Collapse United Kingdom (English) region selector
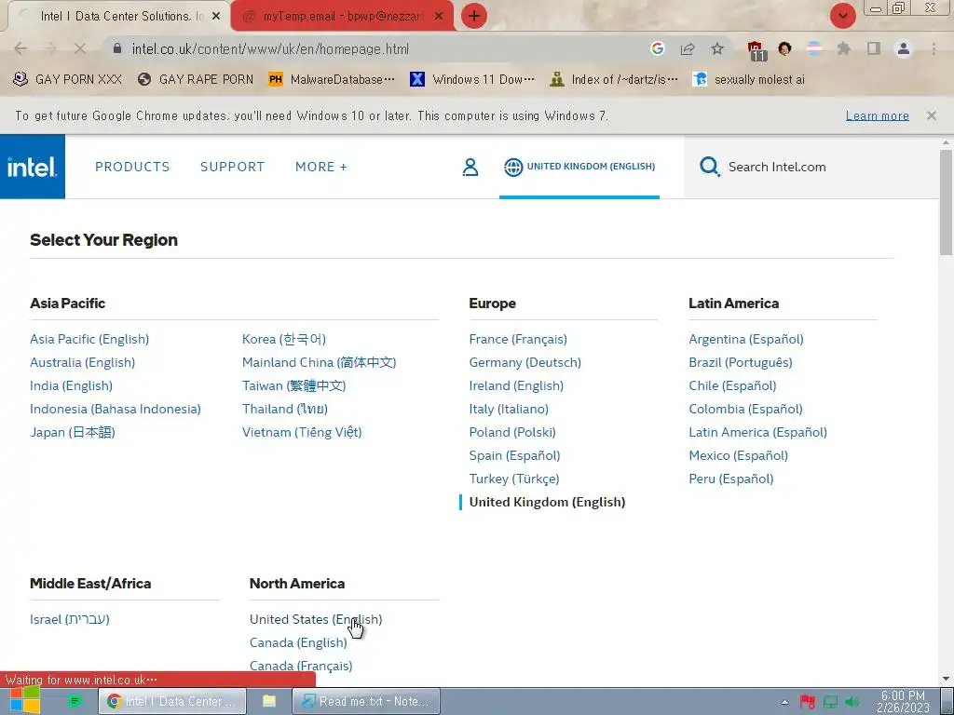The height and width of the screenshot is (715, 954). (x=579, y=167)
